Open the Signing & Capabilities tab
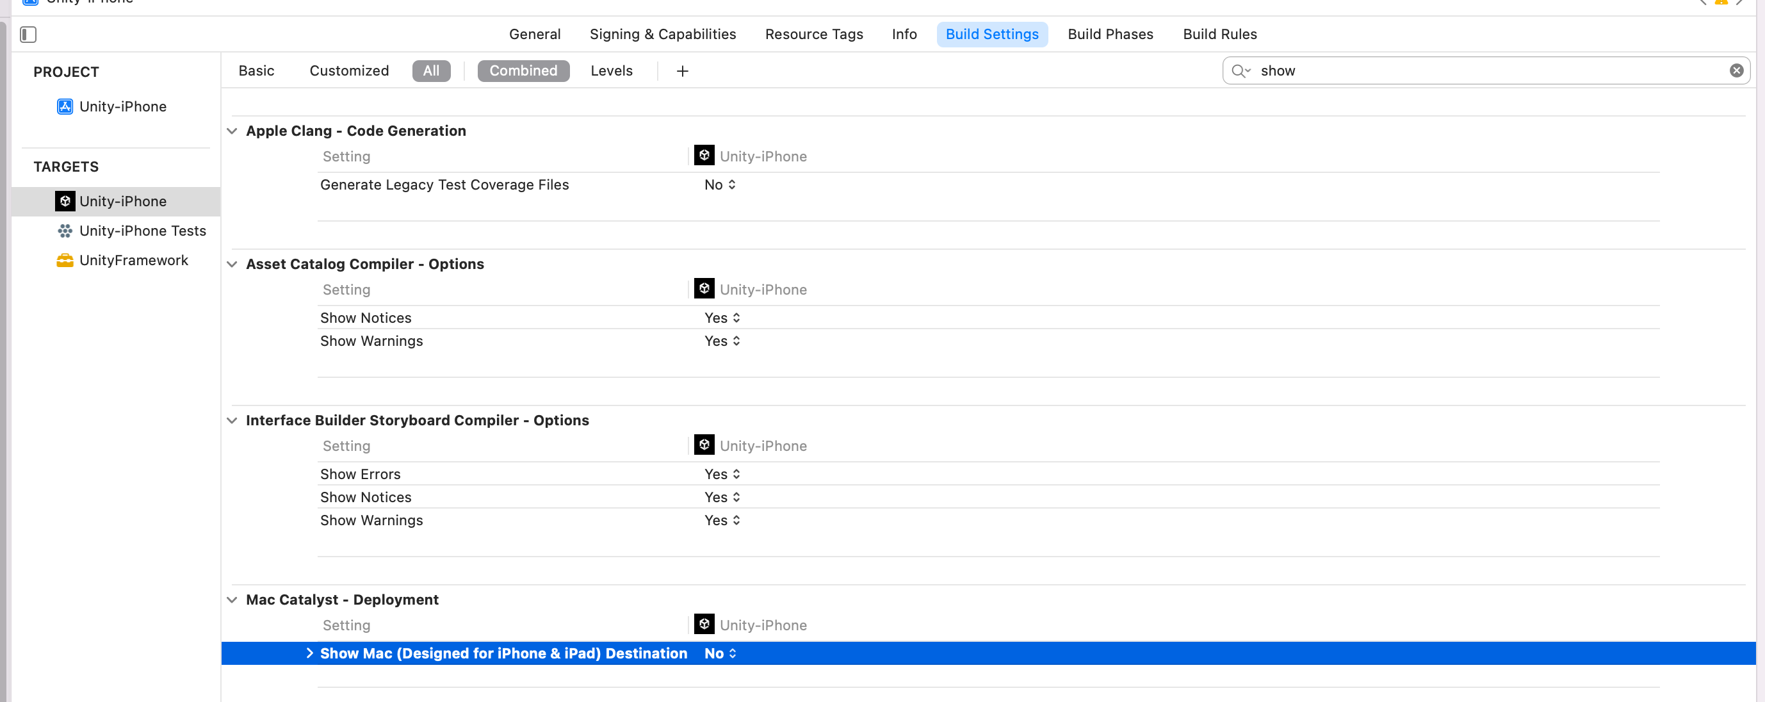 tap(663, 35)
